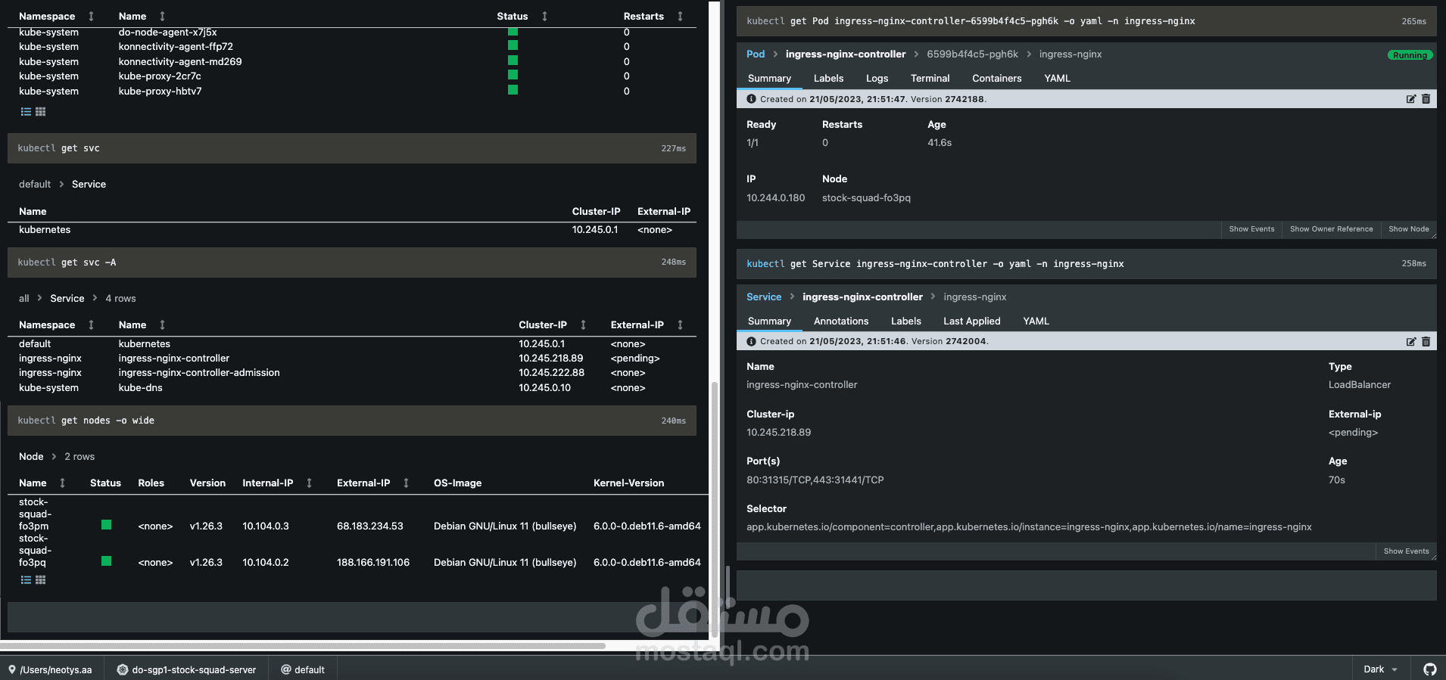Change the default namespace in status bar
The width and height of the screenshot is (1446, 680).
click(303, 669)
